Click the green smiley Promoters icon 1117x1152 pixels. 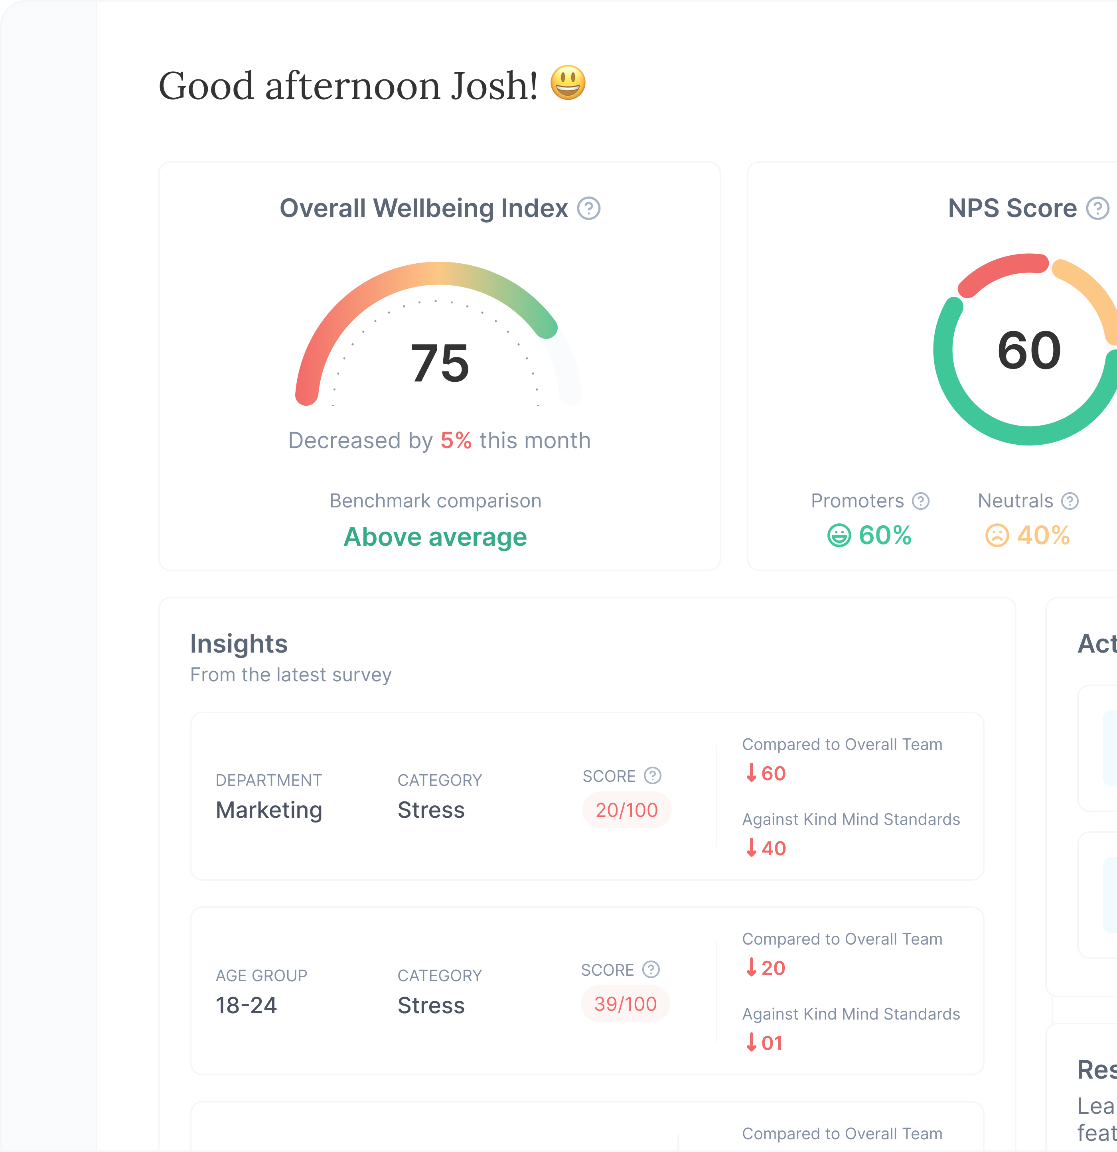point(839,535)
